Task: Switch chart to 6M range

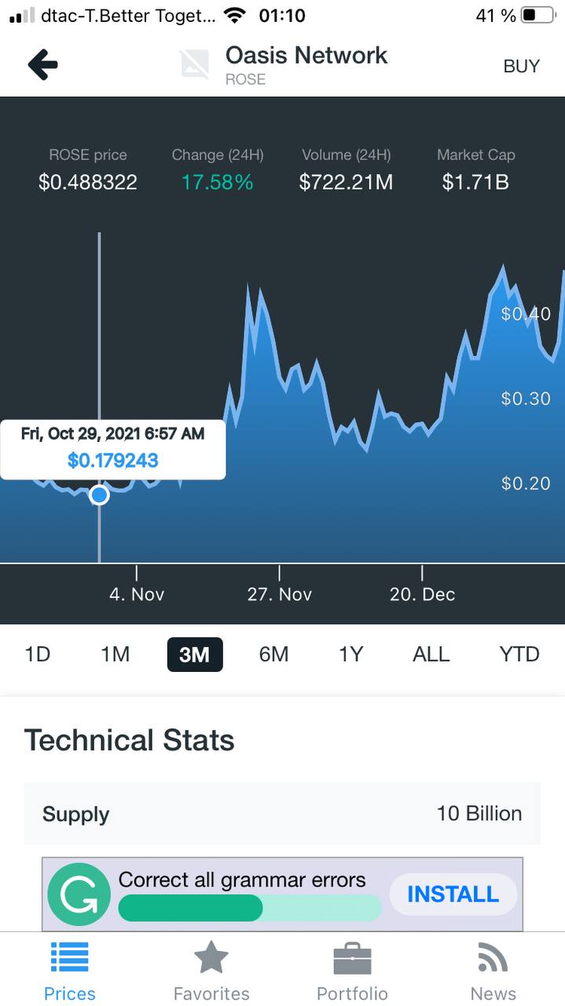Action: 273,654
